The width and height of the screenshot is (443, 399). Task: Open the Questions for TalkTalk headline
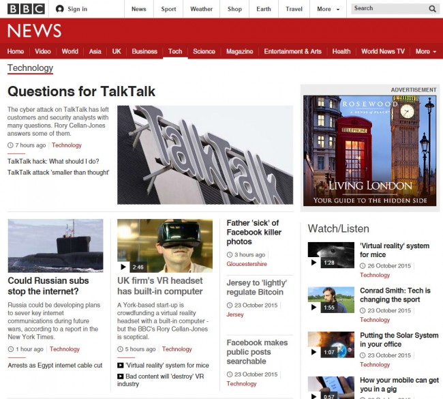81,91
